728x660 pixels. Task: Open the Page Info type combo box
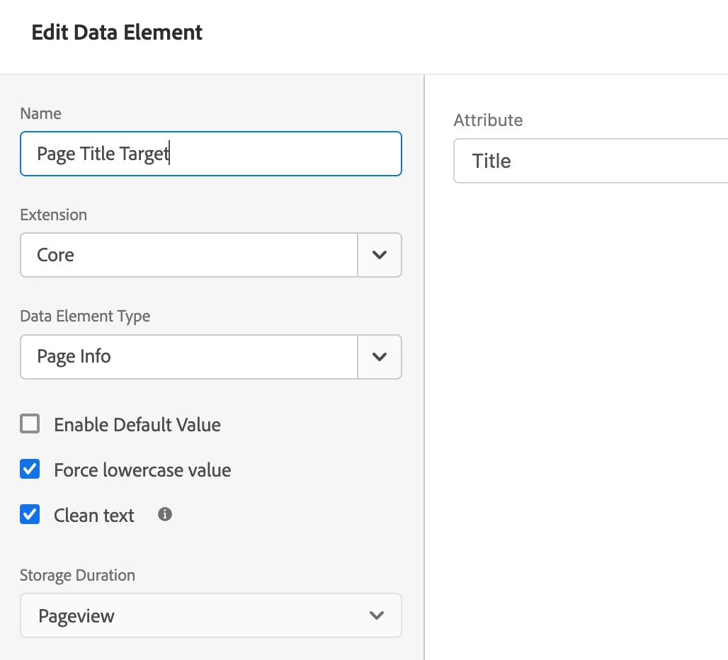pos(188,356)
